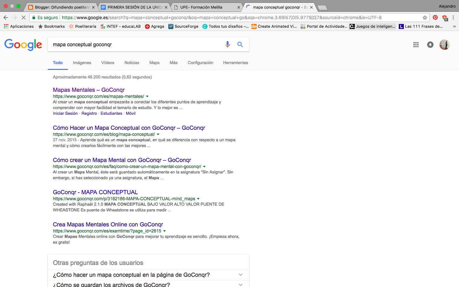Open Las 111 Frases de... bookmark
This screenshot has width=459, height=287.
pyautogui.click(x=421, y=26)
